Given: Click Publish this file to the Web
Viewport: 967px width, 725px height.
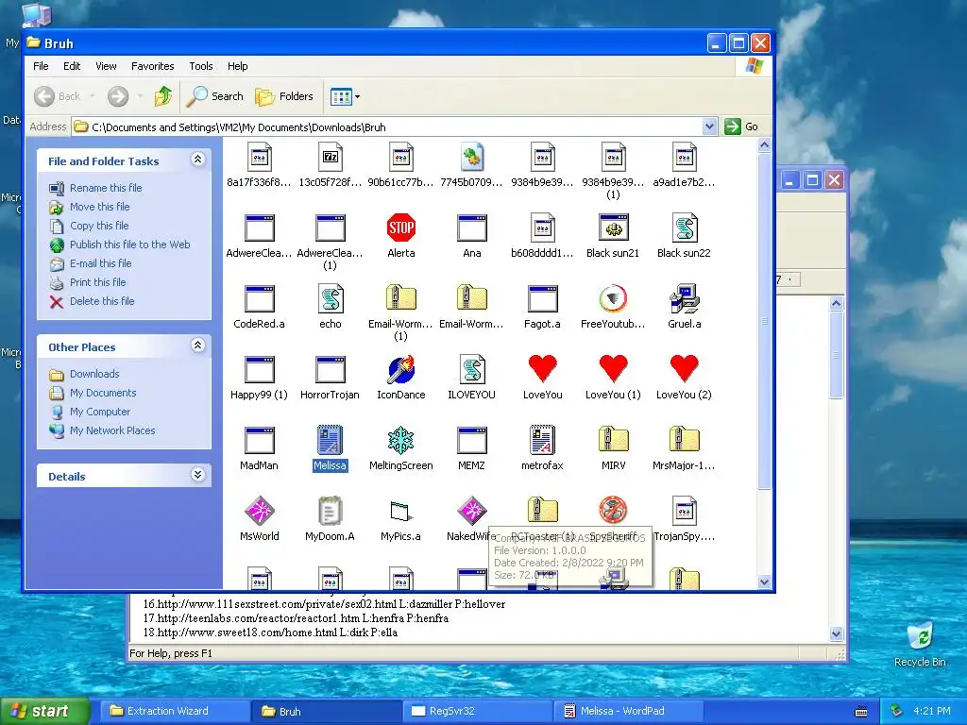Looking at the screenshot, I should pyautogui.click(x=129, y=244).
